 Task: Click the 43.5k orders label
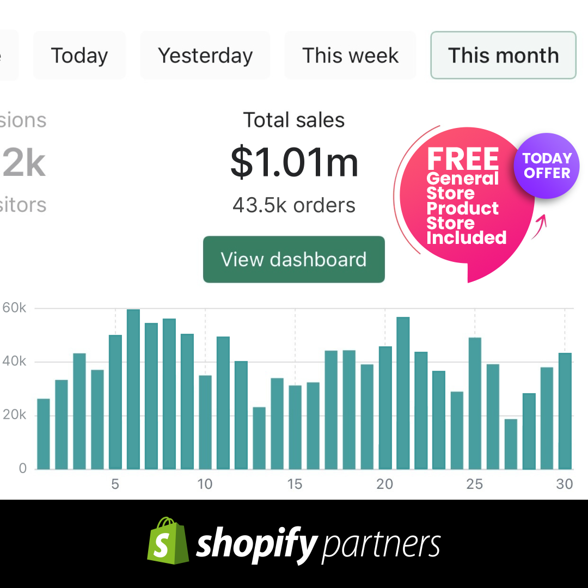click(x=294, y=205)
